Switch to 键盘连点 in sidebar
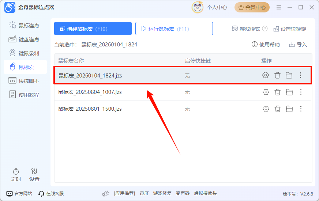 pyautogui.click(x=24, y=39)
